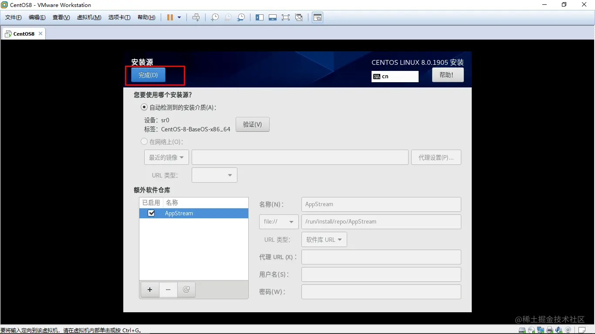The width and height of the screenshot is (595, 334).
Task: Click the greyed round device status icon
Action: click(x=568, y=330)
